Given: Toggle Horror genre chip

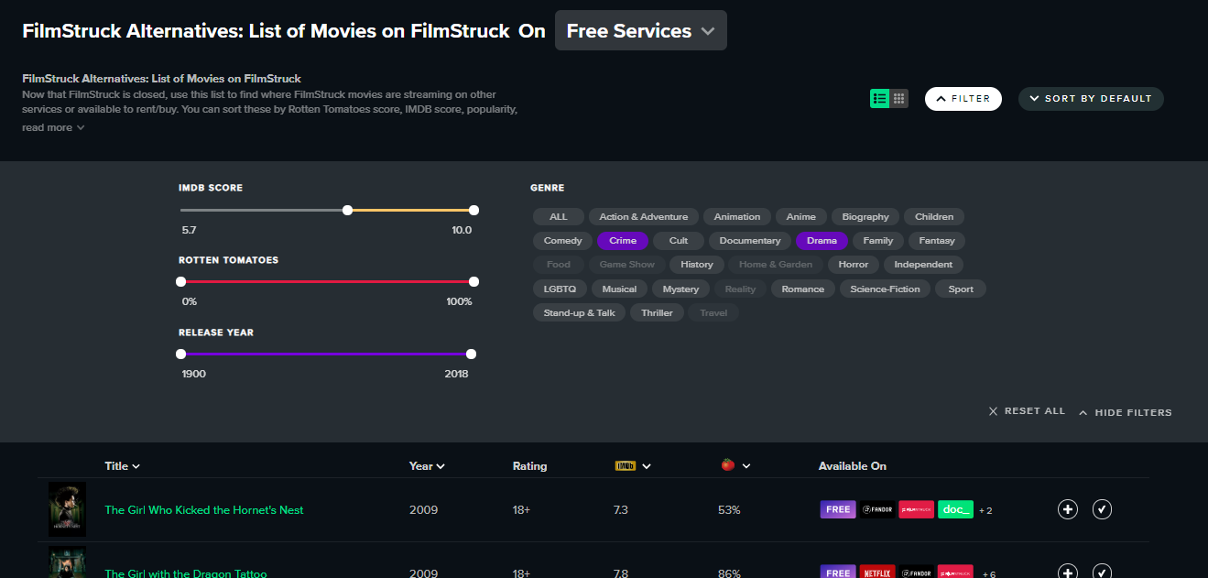Looking at the screenshot, I should pos(854,265).
